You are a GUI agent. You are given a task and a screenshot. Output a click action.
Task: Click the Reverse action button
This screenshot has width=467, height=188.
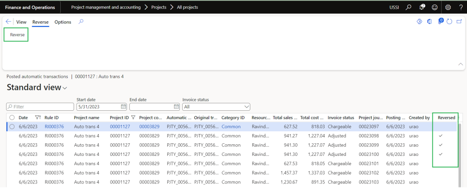[x=17, y=35]
